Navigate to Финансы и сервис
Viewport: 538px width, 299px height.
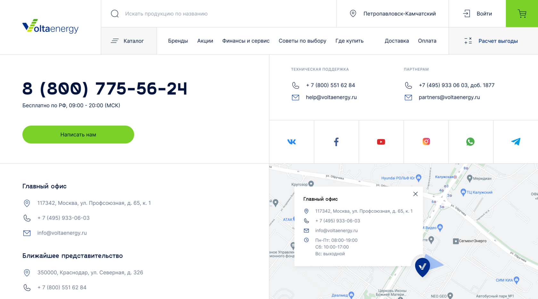pyautogui.click(x=246, y=41)
